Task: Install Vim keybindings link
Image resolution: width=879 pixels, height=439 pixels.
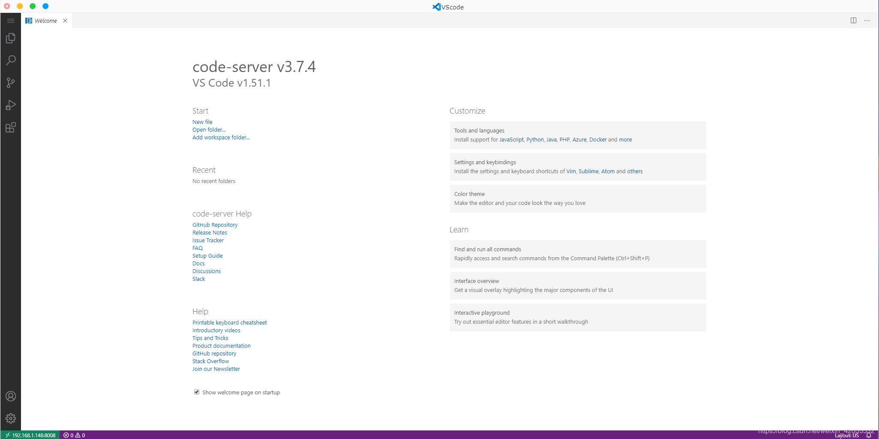Action: [x=571, y=171]
